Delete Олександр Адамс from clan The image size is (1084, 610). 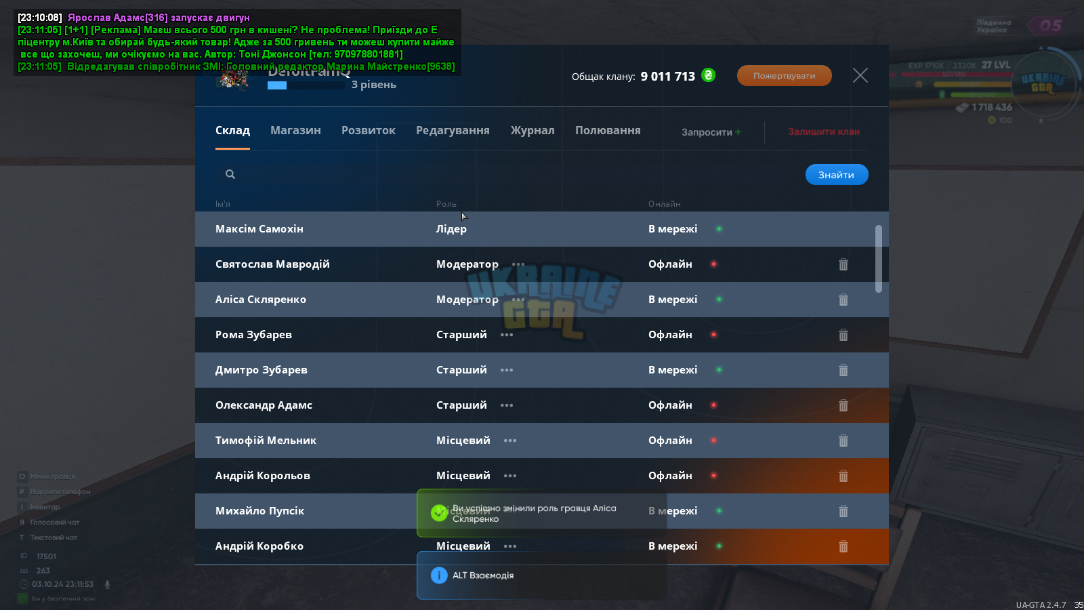coord(843,405)
